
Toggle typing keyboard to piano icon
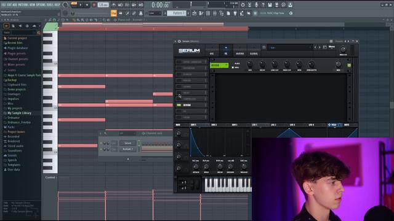(x=114, y=13)
